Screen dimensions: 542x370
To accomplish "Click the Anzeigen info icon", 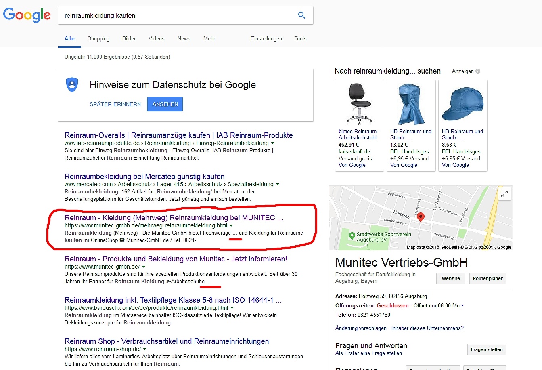I will [478, 71].
